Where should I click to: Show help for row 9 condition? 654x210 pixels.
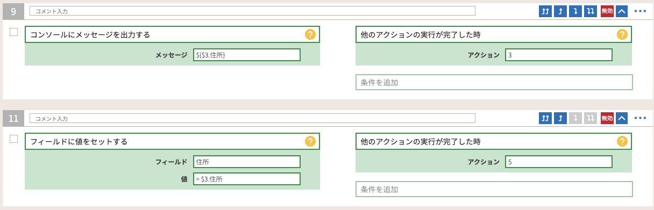(622, 34)
